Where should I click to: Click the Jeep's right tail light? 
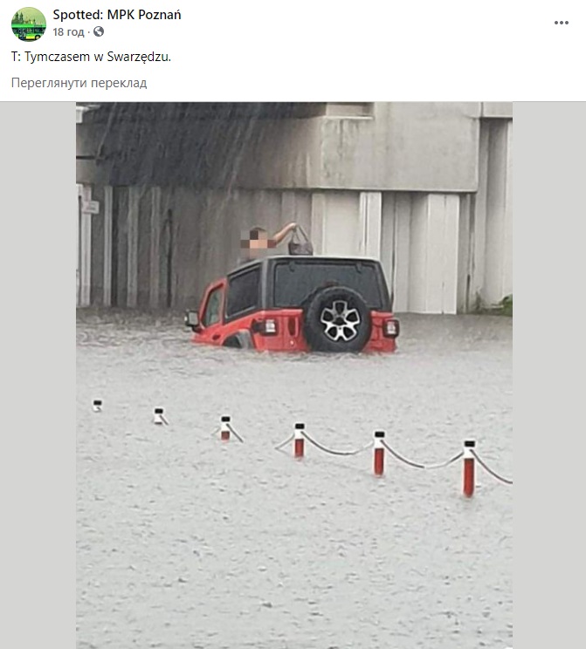(390, 328)
